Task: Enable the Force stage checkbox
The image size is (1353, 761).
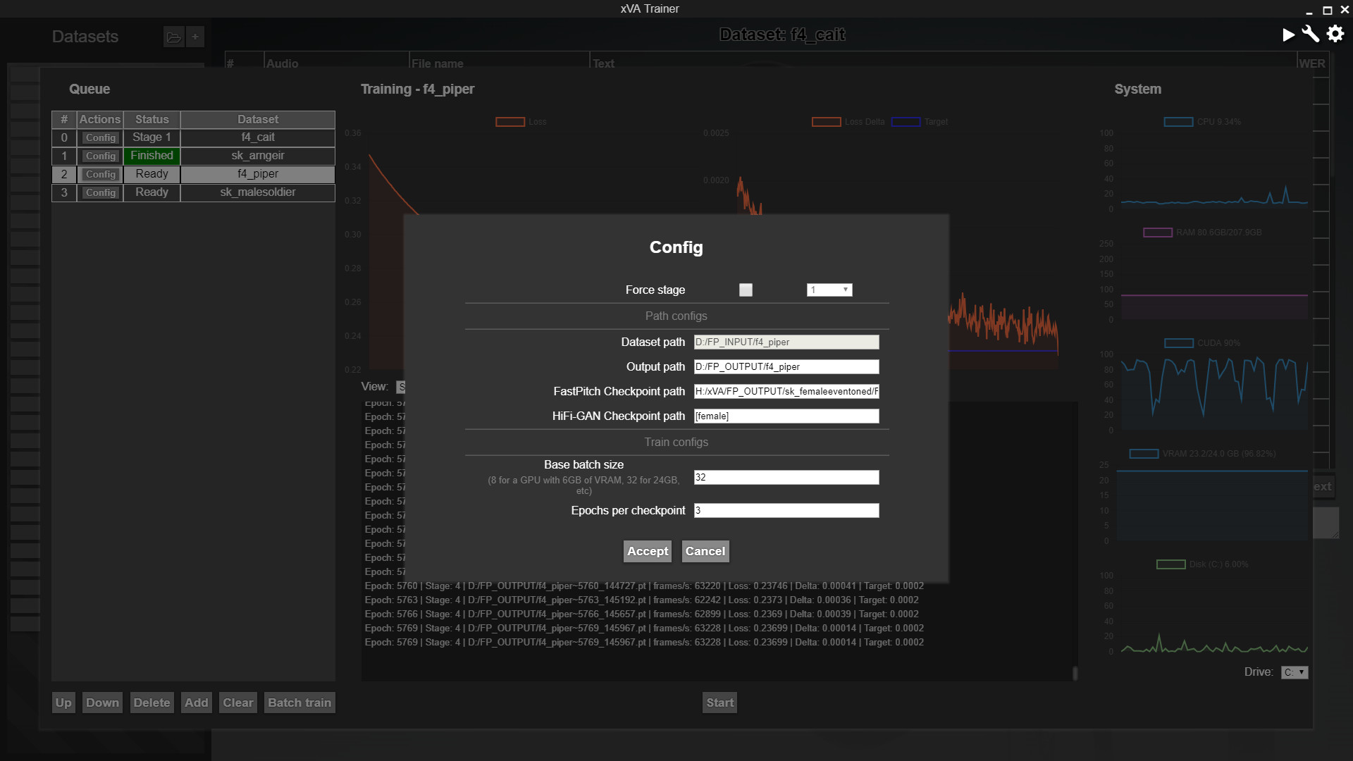Action: click(x=746, y=290)
